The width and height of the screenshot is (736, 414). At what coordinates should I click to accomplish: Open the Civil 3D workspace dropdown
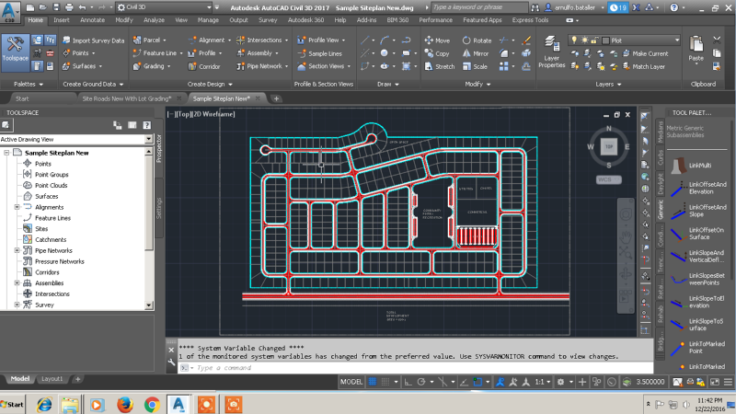tap(165, 7)
